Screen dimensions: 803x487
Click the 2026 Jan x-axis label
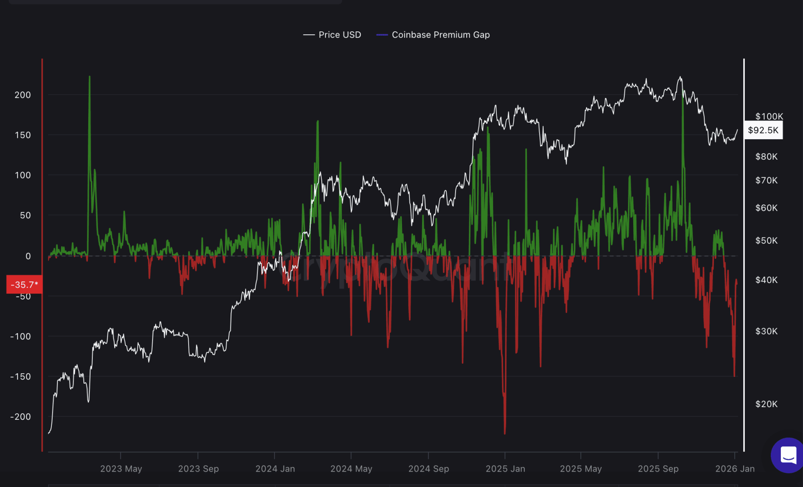pyautogui.click(x=735, y=469)
